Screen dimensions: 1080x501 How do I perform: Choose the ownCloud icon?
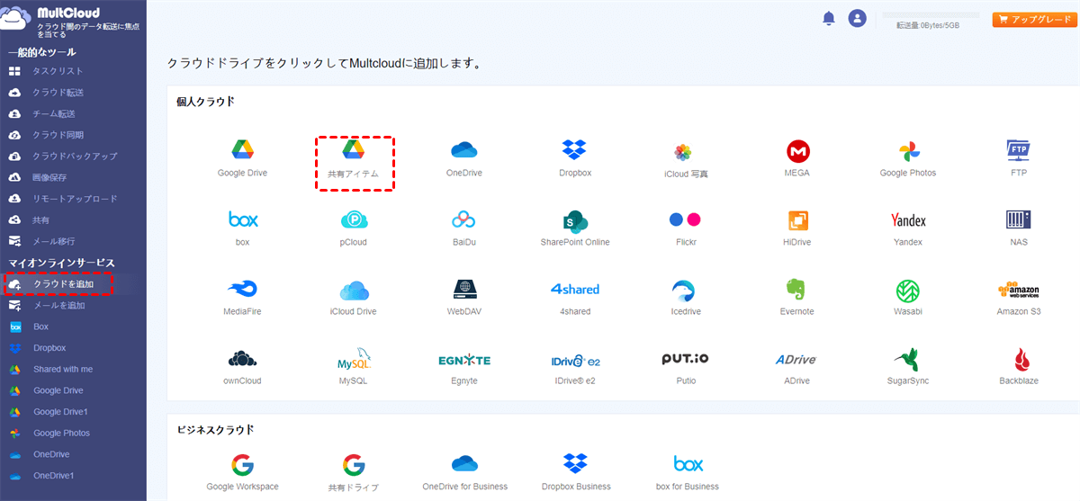242,358
